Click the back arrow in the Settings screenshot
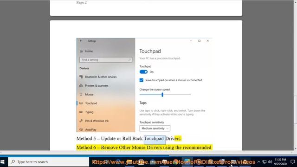Screen dimensions: 297x167 click(81, 41)
